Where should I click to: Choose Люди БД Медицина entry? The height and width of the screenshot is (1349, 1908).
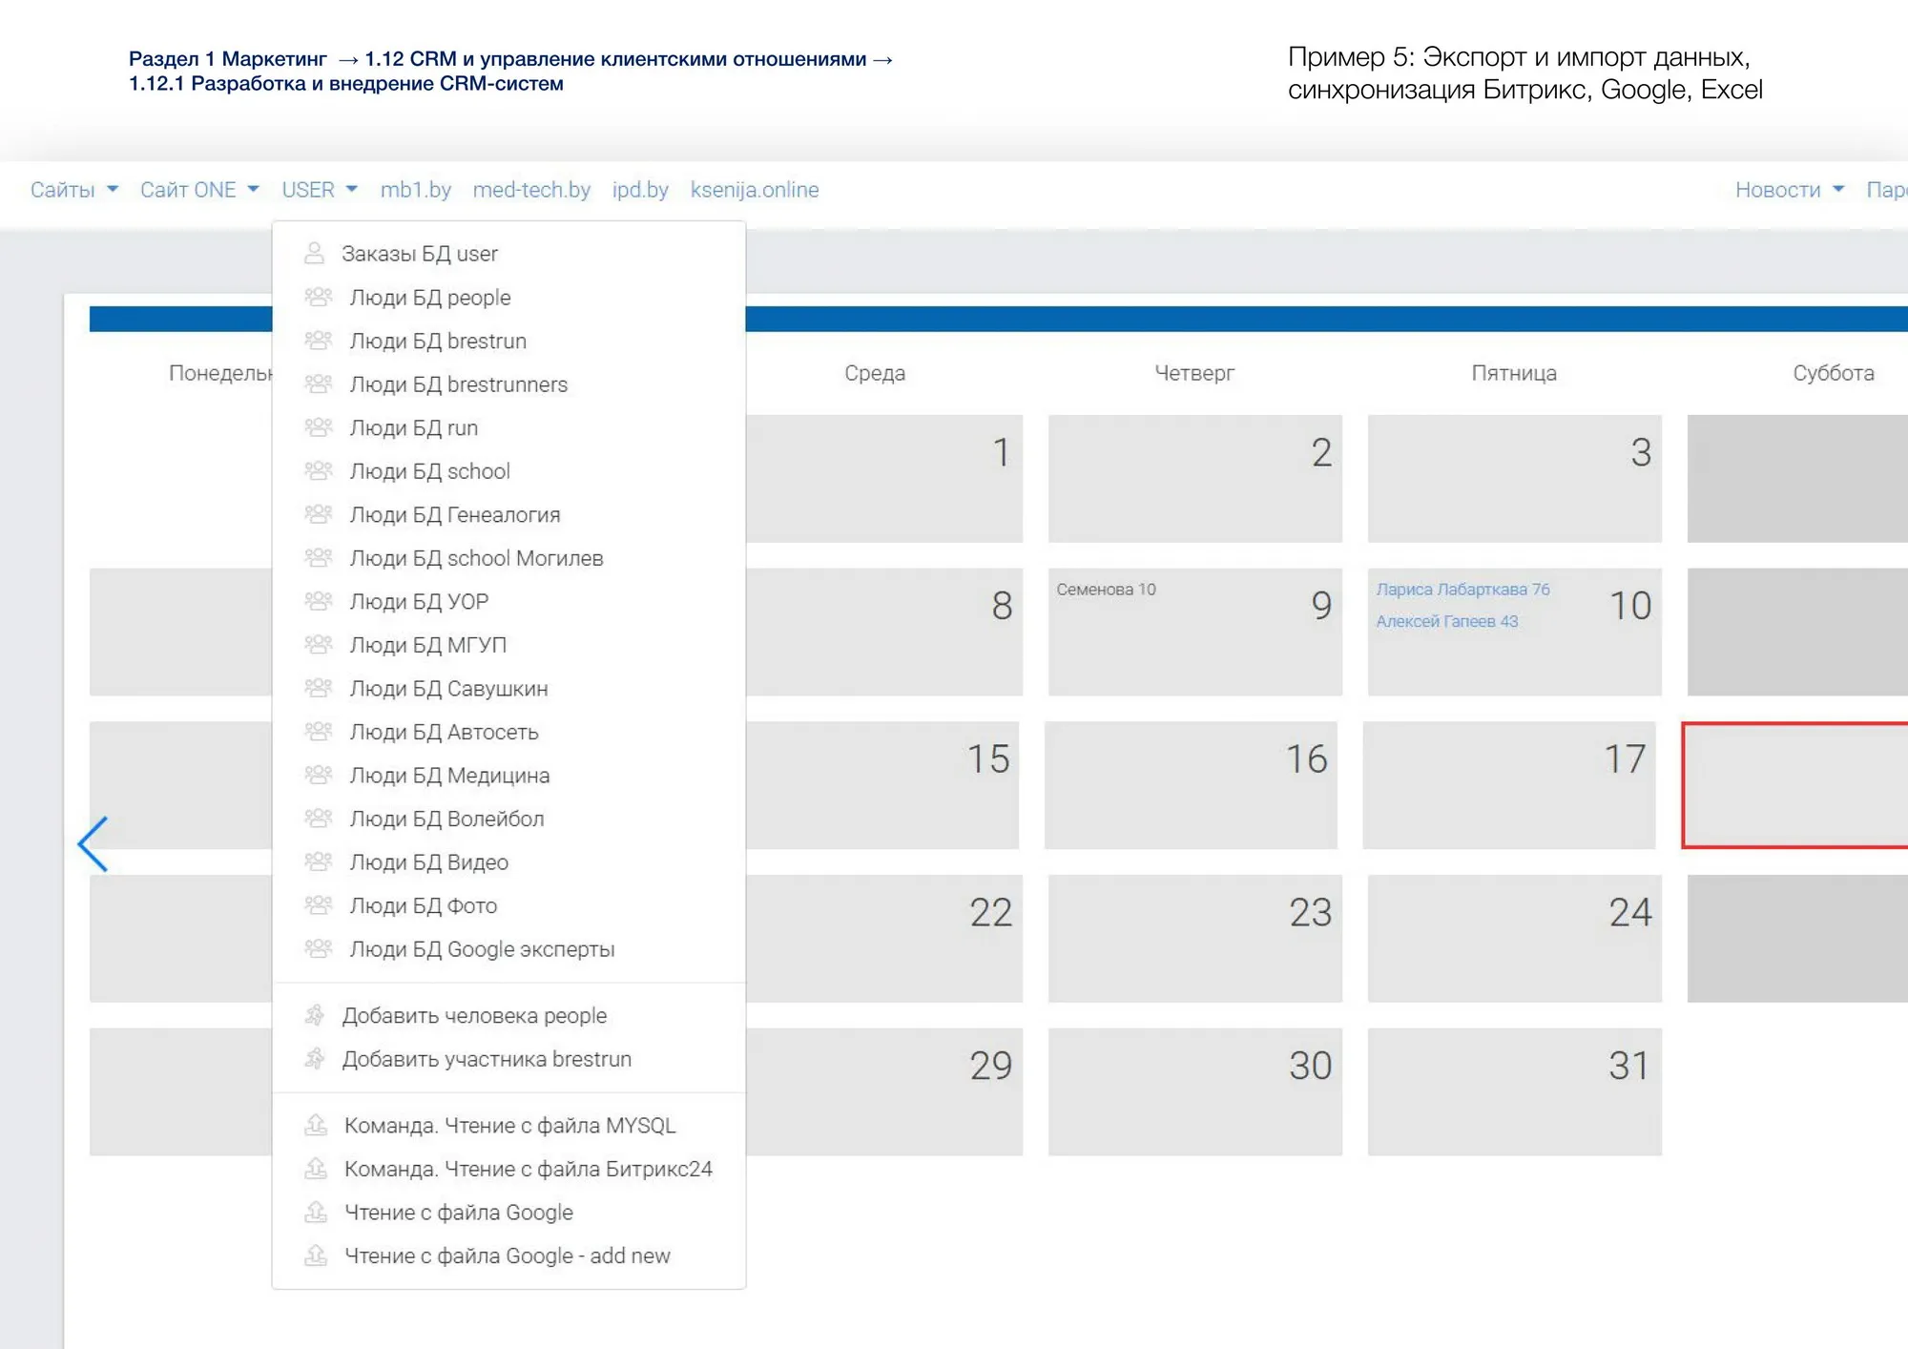click(508, 775)
